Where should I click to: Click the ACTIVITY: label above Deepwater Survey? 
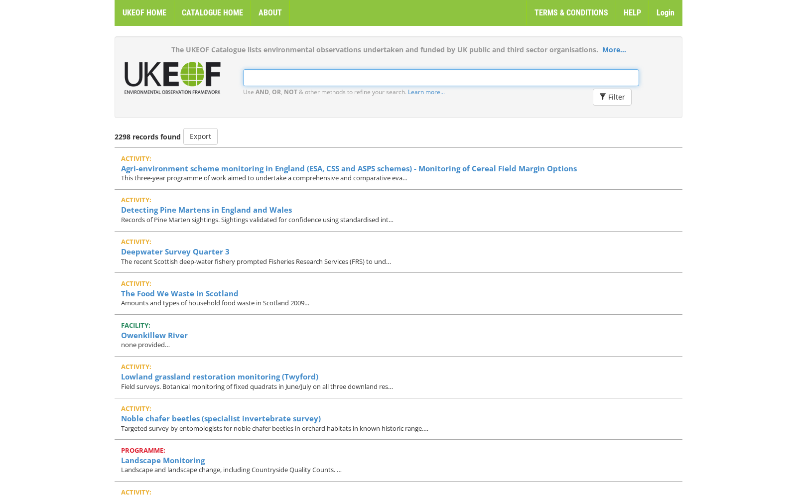[136, 242]
